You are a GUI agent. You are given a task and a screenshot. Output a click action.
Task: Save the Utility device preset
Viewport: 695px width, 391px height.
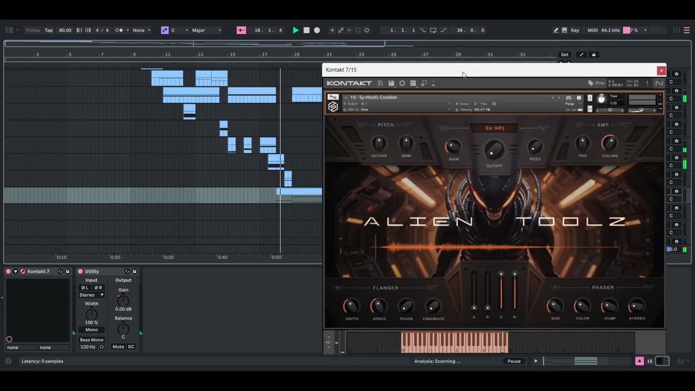click(134, 272)
